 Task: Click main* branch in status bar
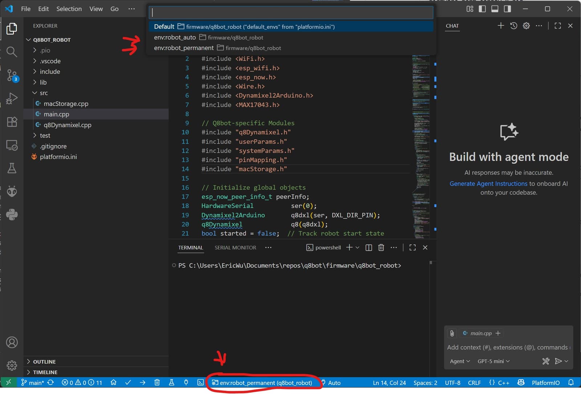33,383
